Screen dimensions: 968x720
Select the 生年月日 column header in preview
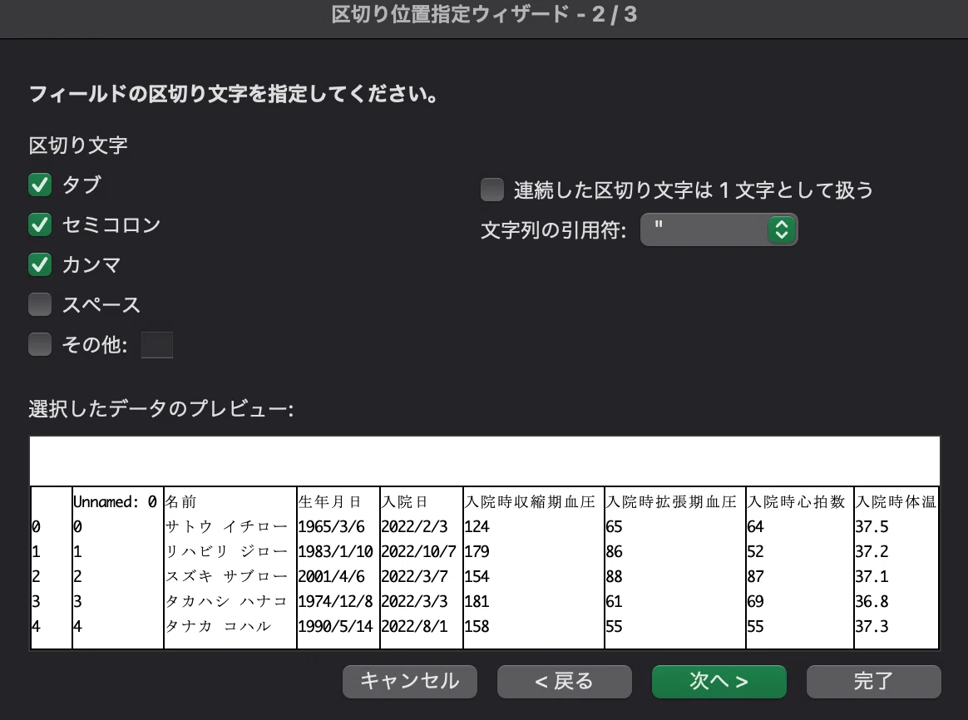pyautogui.click(x=329, y=501)
